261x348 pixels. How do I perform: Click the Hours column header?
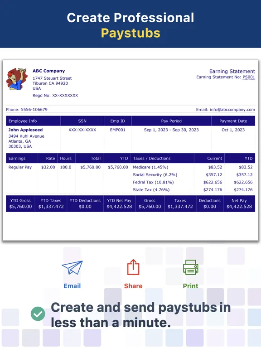click(x=67, y=158)
